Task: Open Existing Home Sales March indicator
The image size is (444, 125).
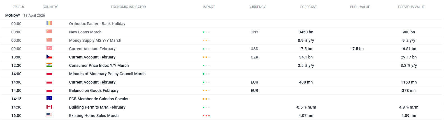Action: pyautogui.click(x=94, y=116)
